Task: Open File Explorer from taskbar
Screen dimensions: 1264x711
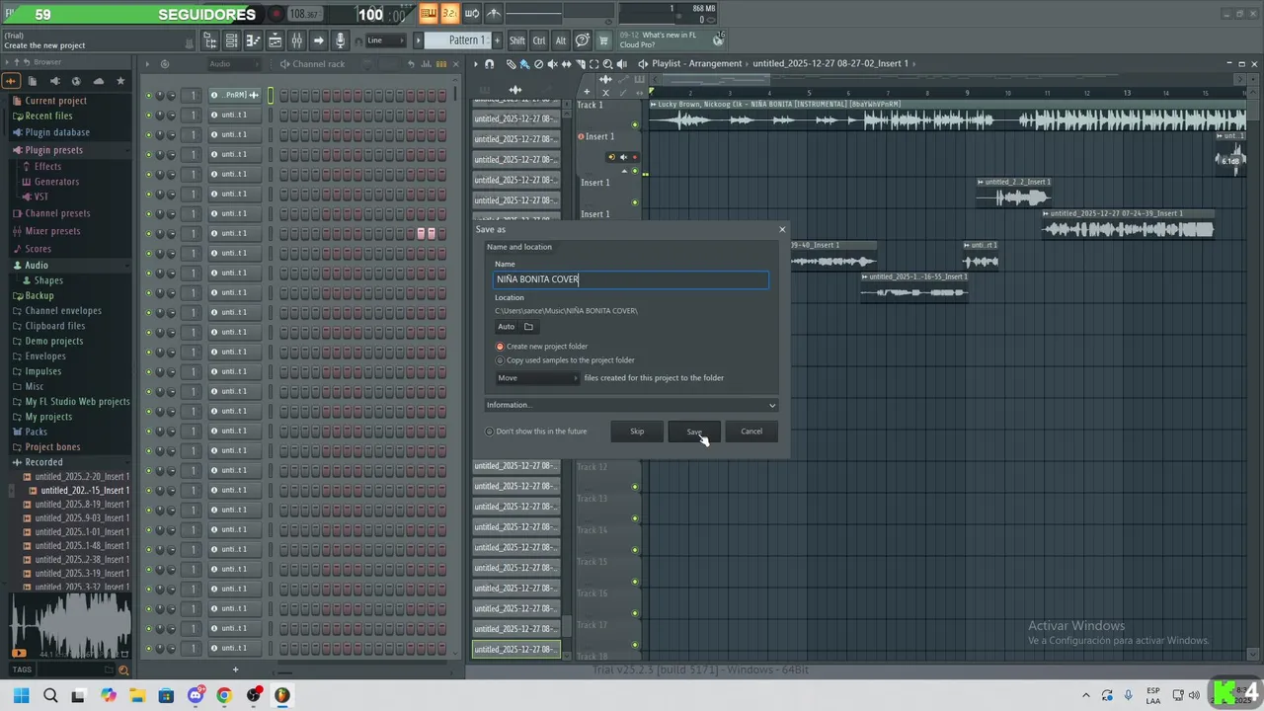Action: pyautogui.click(x=137, y=695)
